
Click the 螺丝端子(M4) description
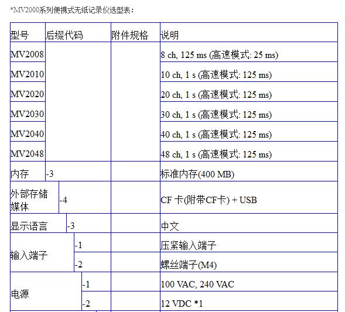[x=249, y=262]
